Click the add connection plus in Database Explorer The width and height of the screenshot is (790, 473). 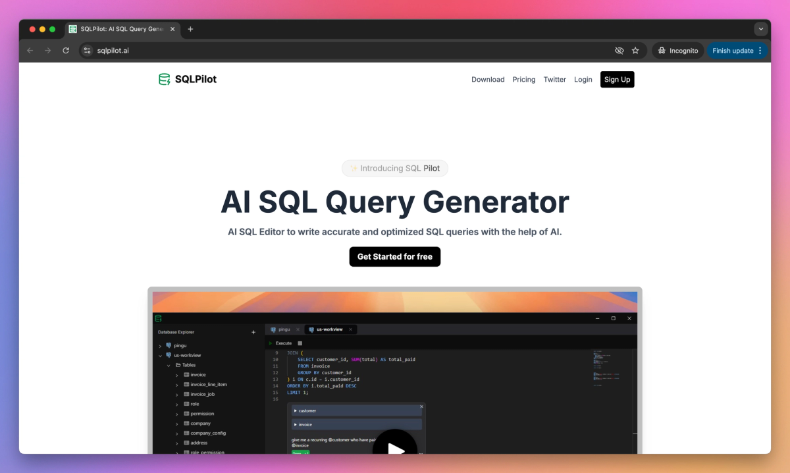(x=253, y=332)
